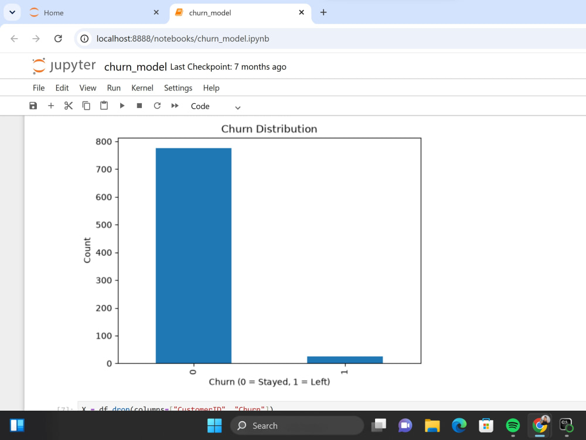Screen dimensions: 586x440
Task: Switch to Google Chrome on the taskbar
Action: coord(540,425)
